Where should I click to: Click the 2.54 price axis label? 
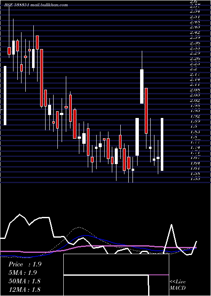coord(195,11)
